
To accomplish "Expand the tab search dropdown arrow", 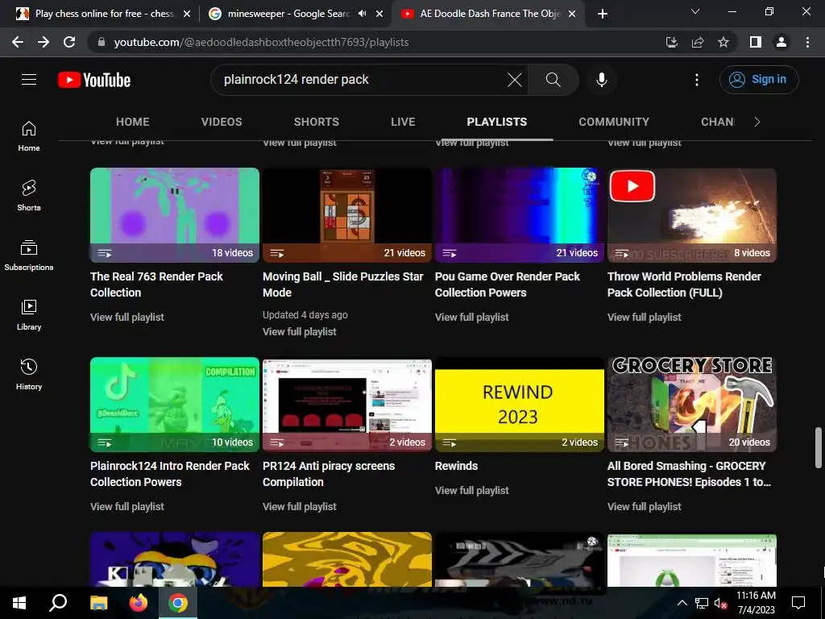I will coord(695,11).
